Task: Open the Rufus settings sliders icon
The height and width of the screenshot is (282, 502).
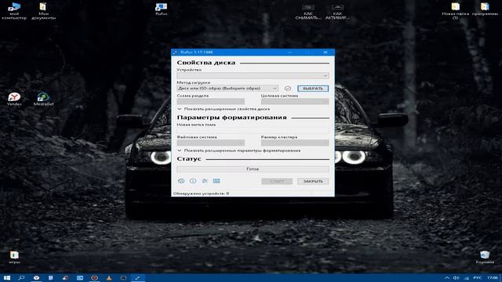Action: [x=205, y=181]
